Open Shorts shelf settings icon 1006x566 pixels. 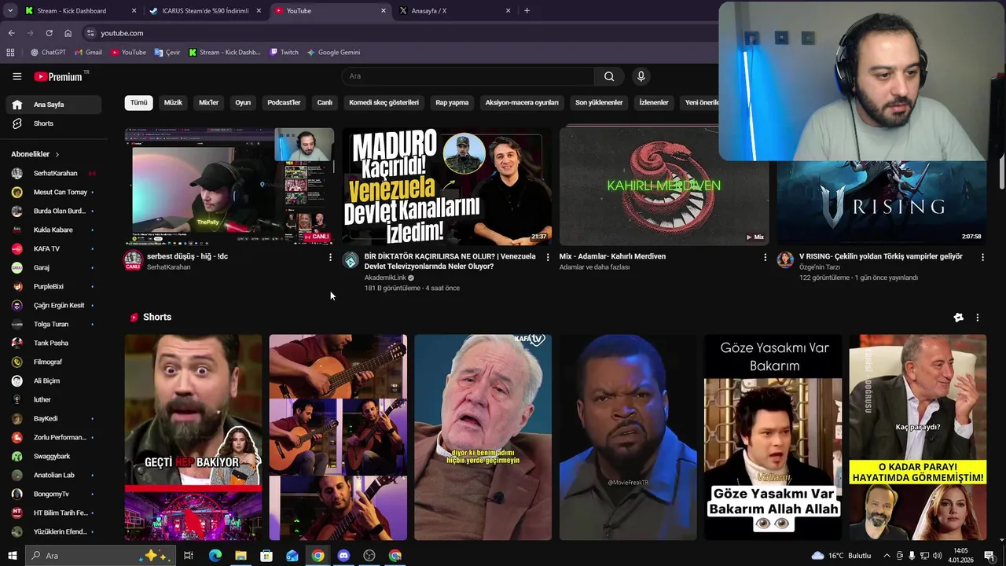coord(958,318)
